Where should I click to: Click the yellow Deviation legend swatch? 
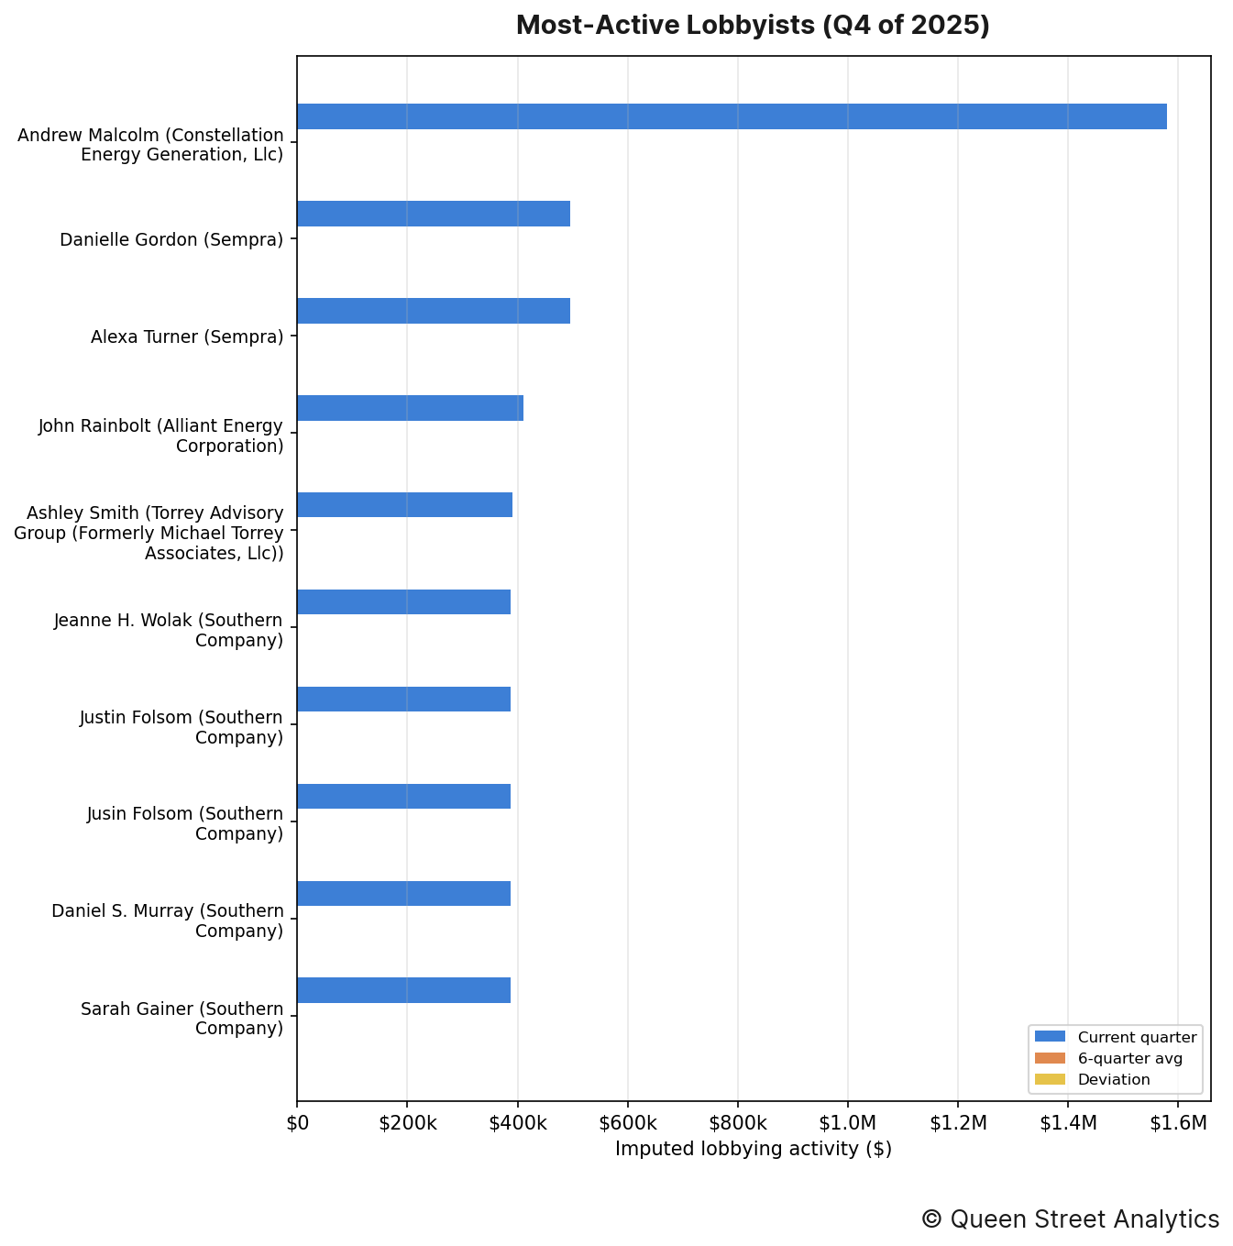[1051, 1079]
